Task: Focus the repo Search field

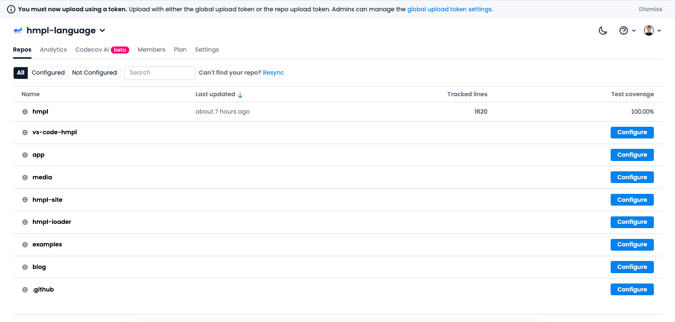Action: [x=160, y=73]
